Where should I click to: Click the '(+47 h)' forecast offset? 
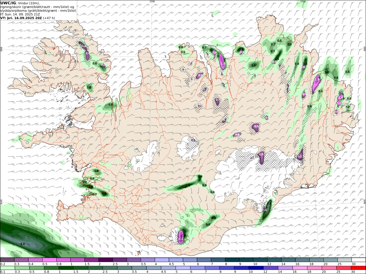coord(49,18)
